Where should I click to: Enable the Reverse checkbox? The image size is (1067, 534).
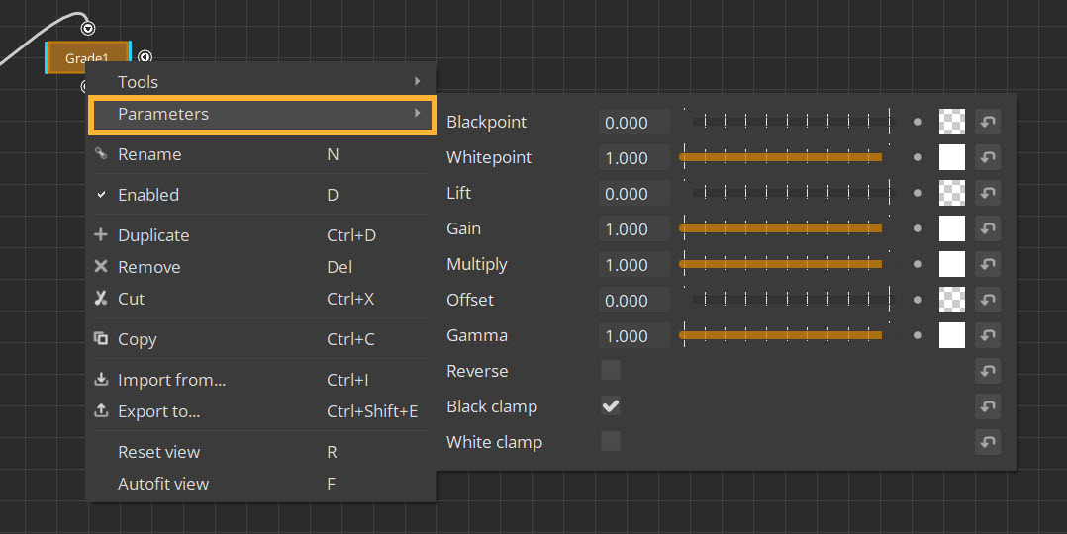click(x=611, y=371)
